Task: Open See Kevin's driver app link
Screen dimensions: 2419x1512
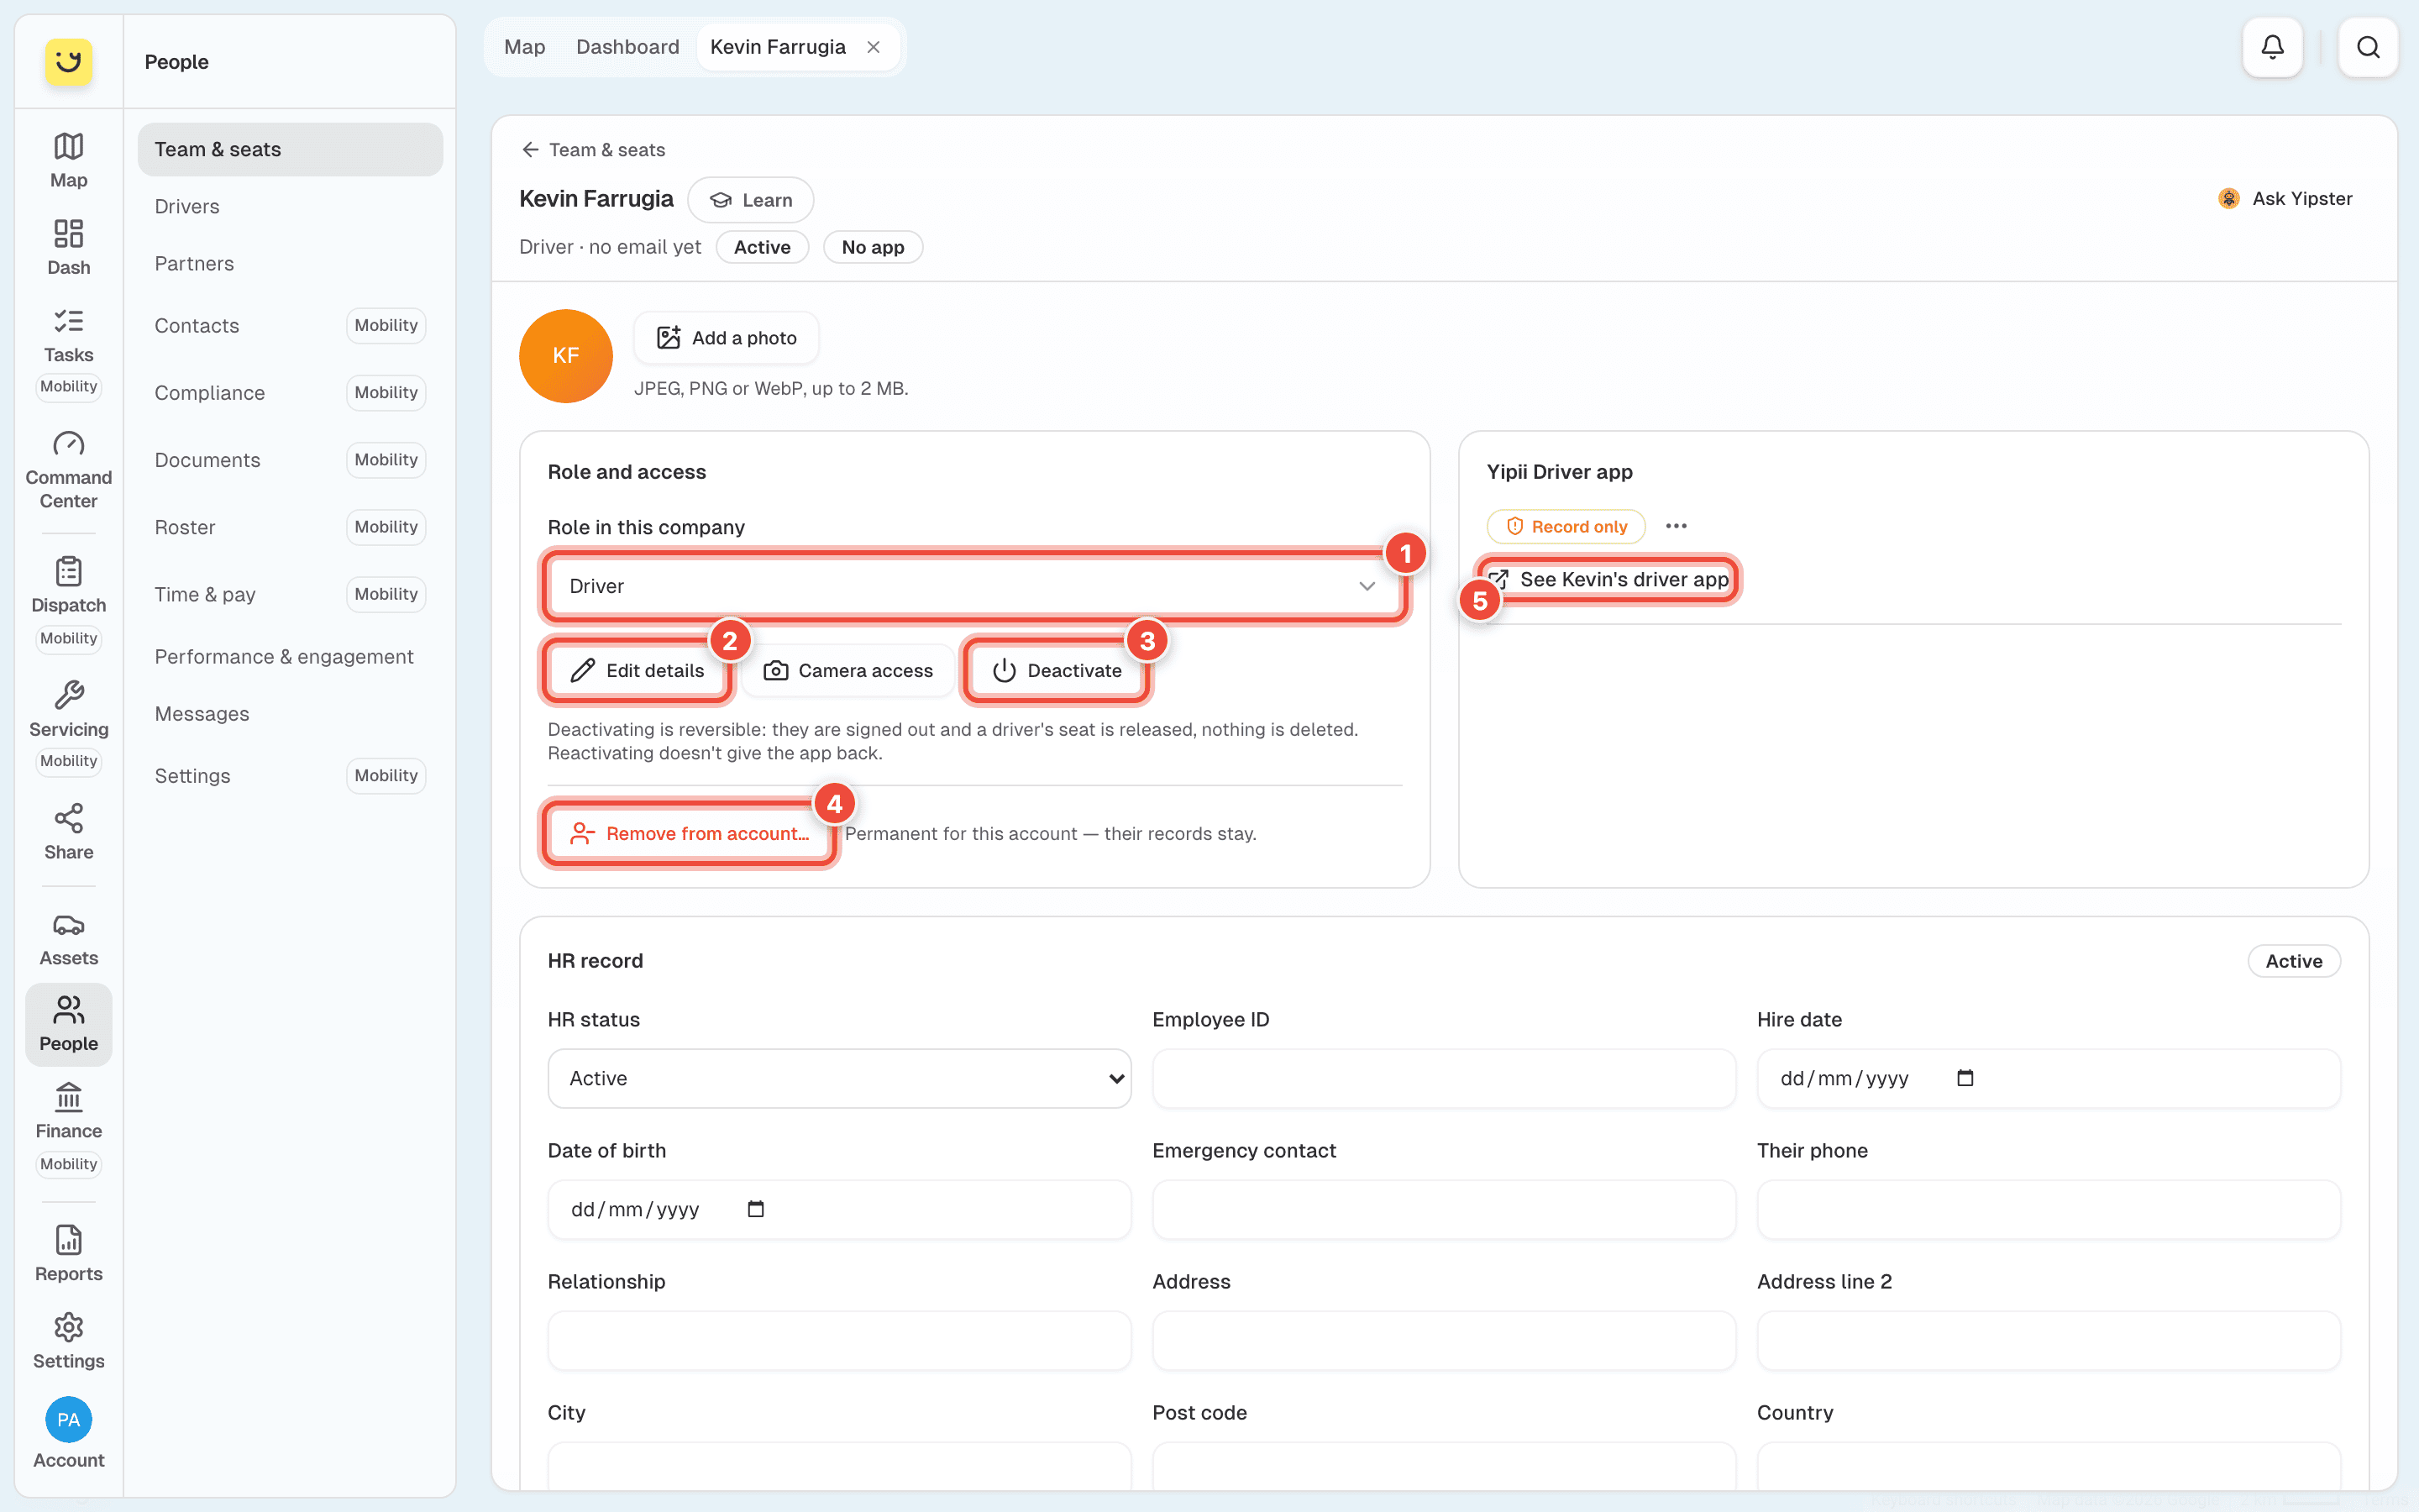Action: tap(1609, 579)
